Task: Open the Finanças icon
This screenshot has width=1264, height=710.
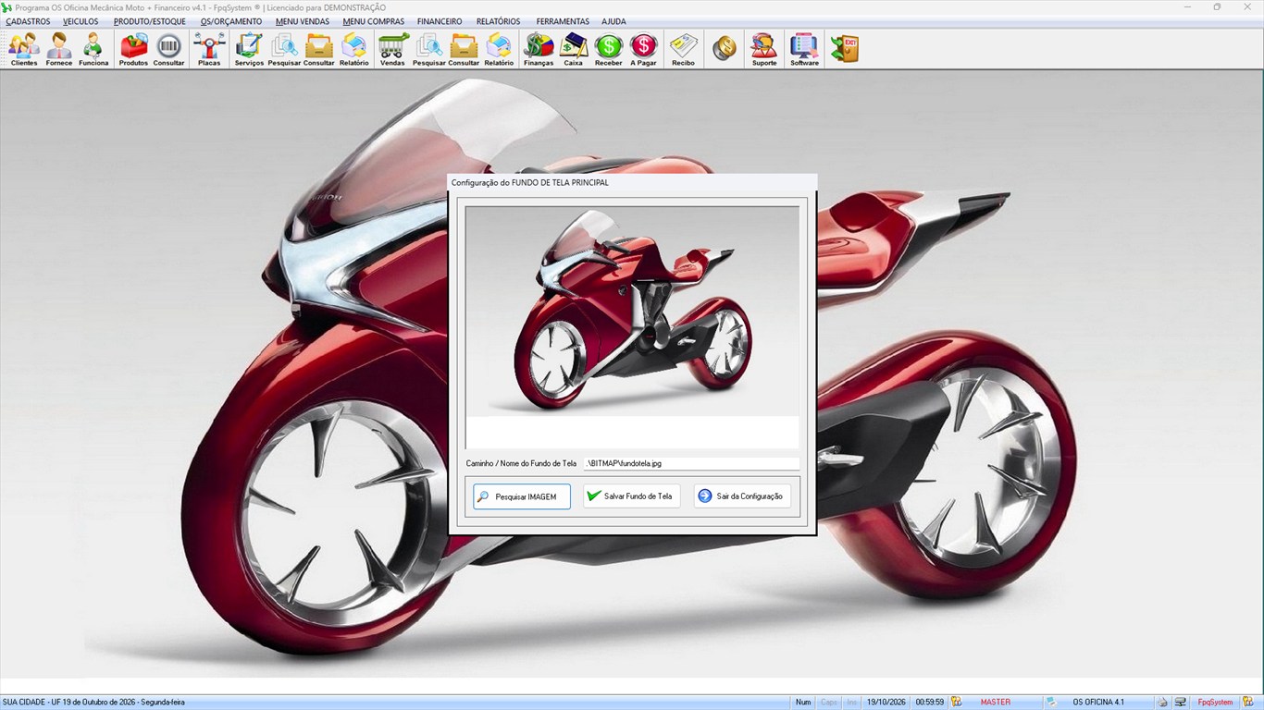Action: point(539,49)
